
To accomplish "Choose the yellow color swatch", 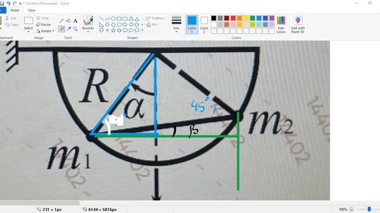I will click(x=246, y=18).
